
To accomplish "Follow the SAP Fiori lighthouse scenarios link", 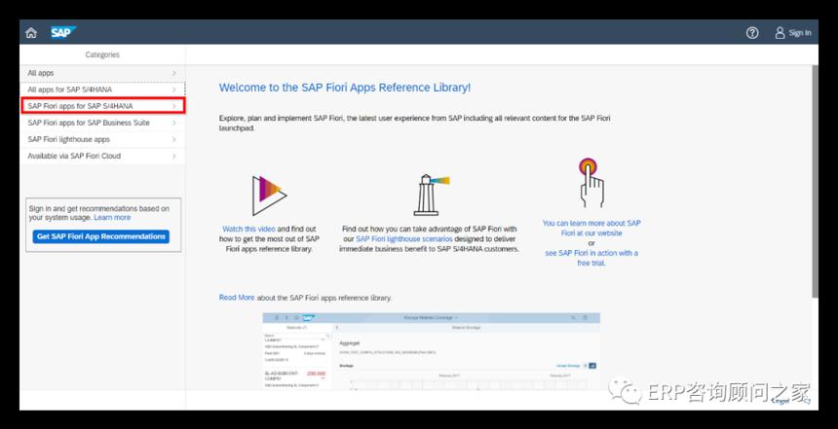I will click(404, 239).
